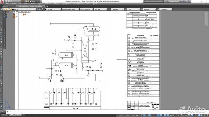Click the sun freeze/thaw layer icon
This screenshot has width=209, height=117.
click(7, 9)
